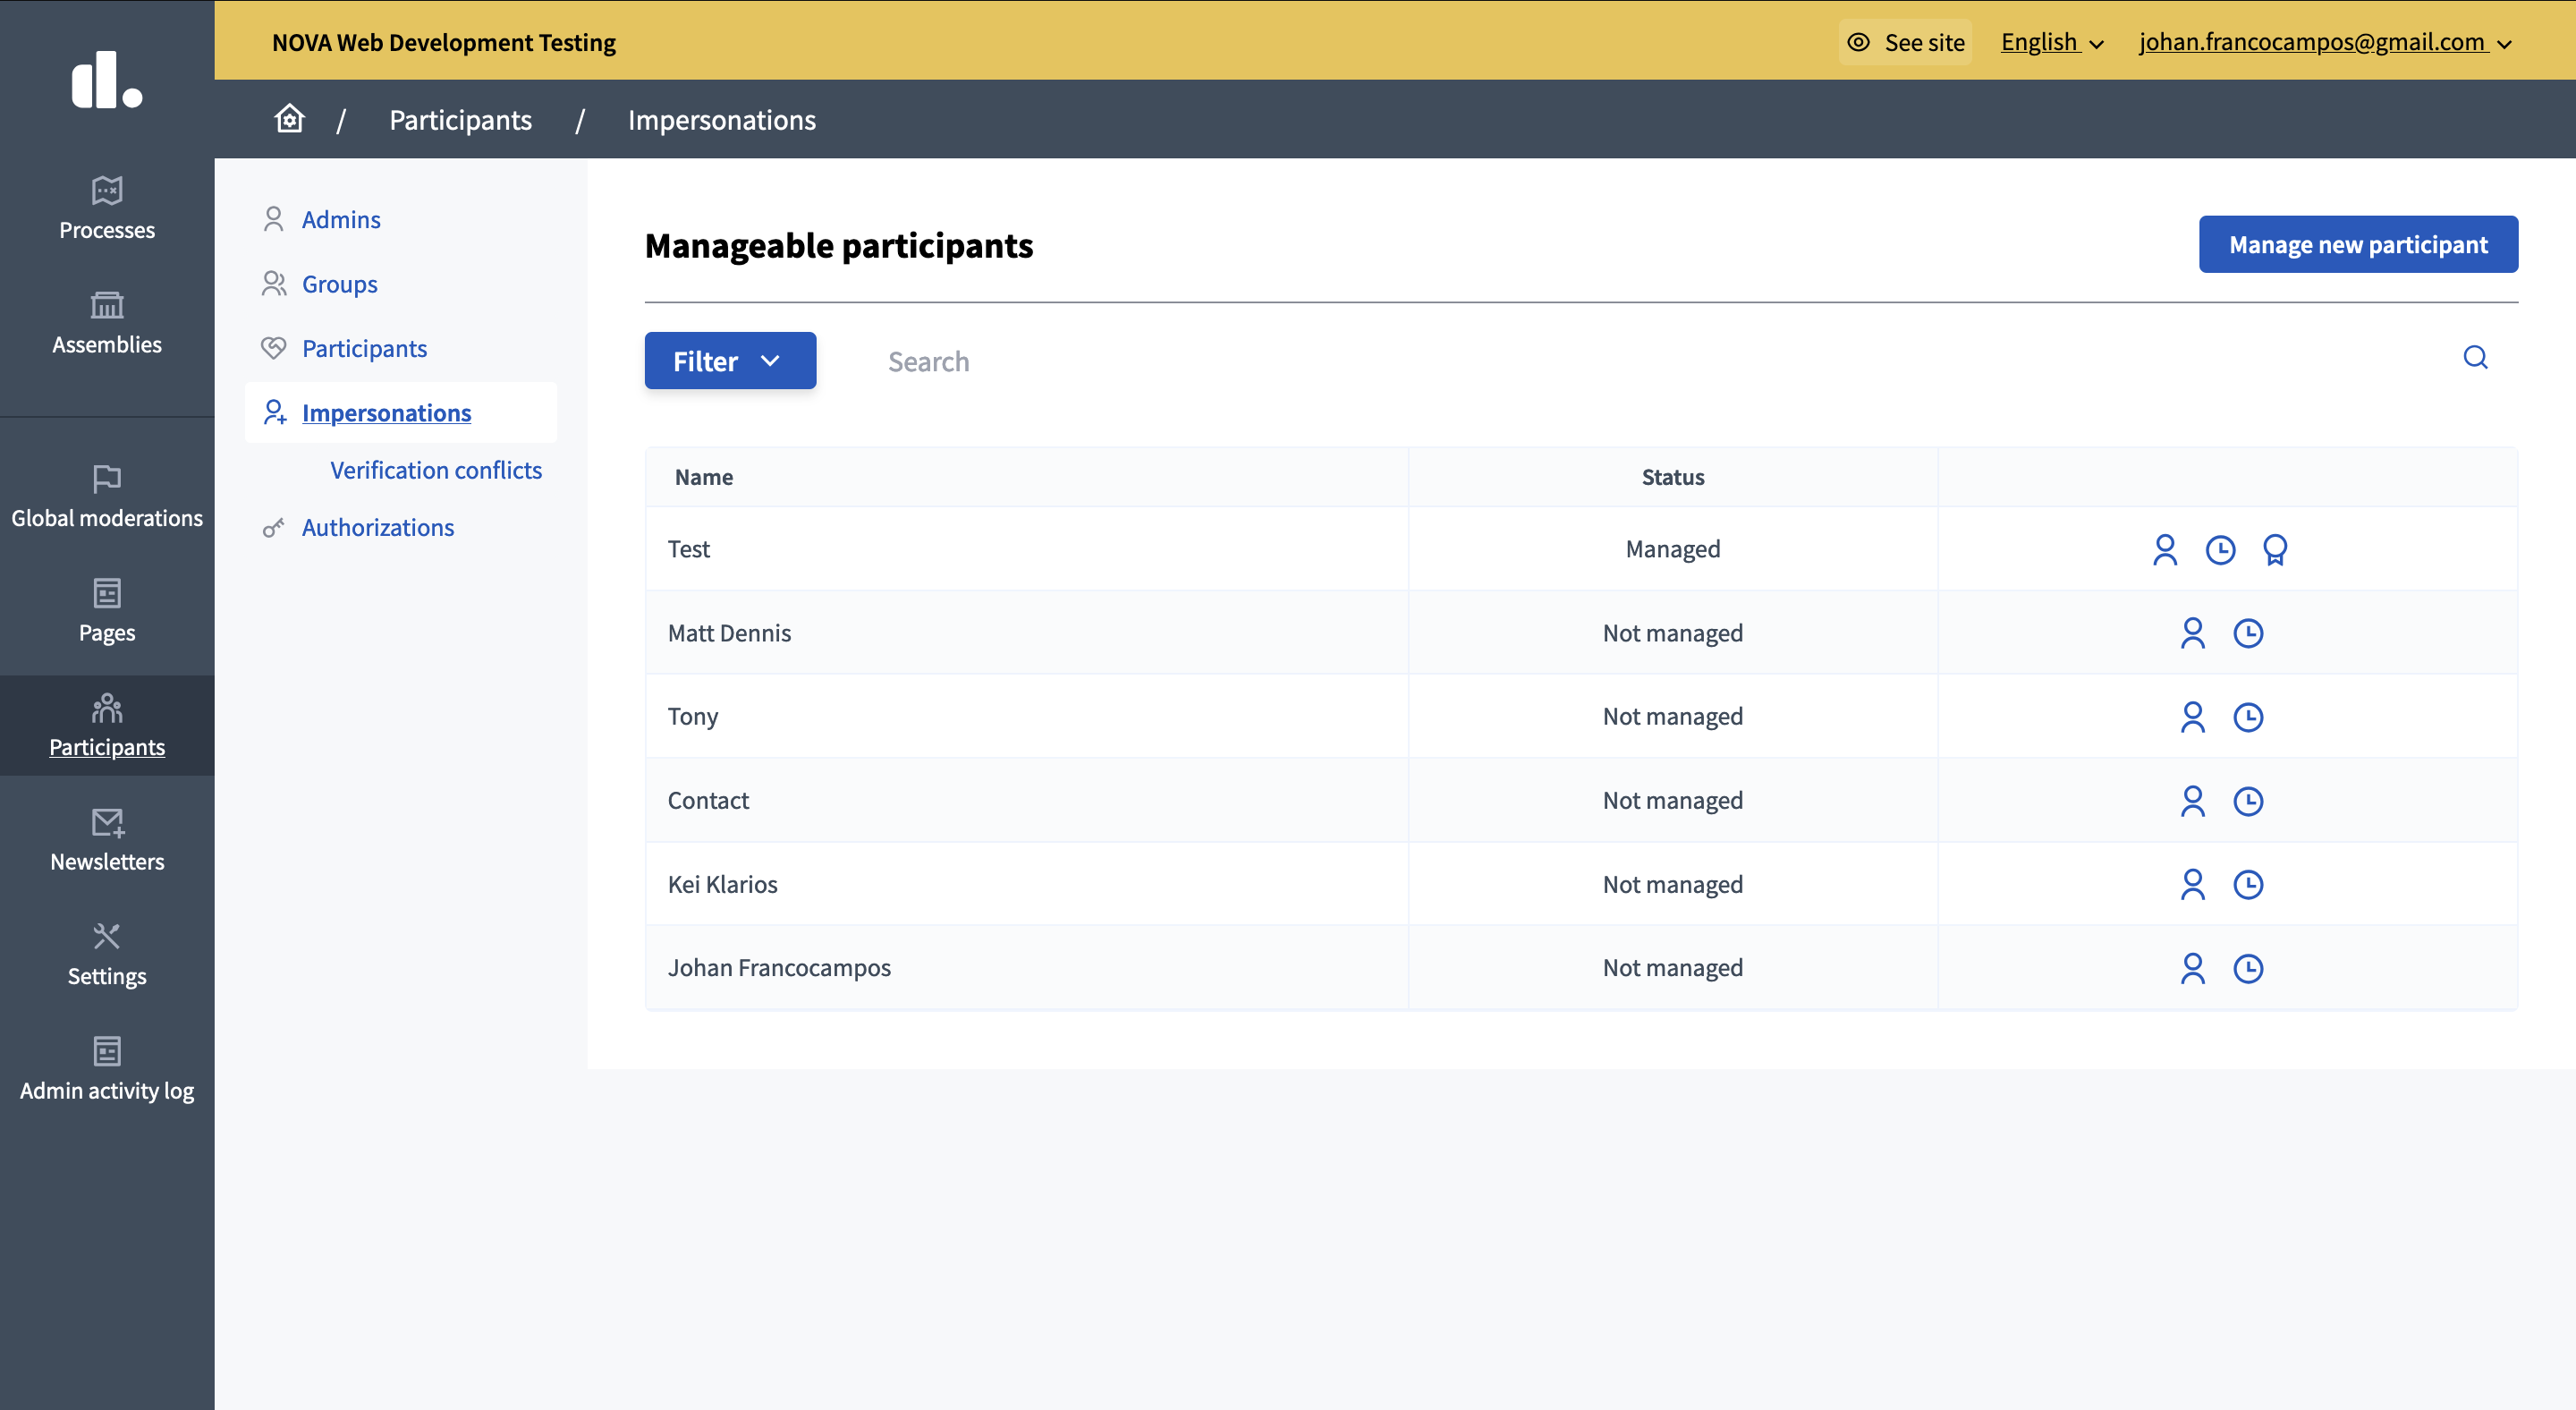Screen dimensions: 2576x1410
Task: Impersonate the Matt Dennis participant
Action: pos(2192,633)
